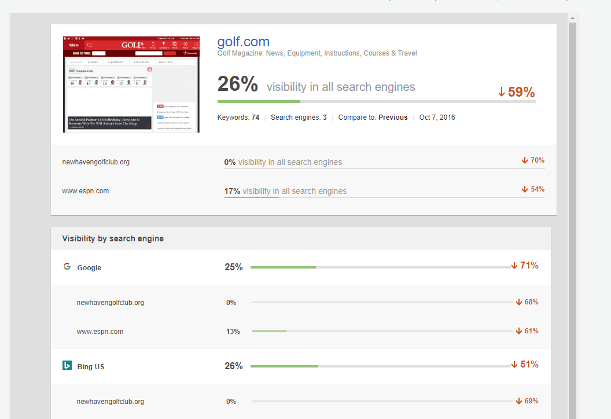Viewport: 611px width, 419px height.
Task: Open the golf.com site title link
Action: pos(243,42)
